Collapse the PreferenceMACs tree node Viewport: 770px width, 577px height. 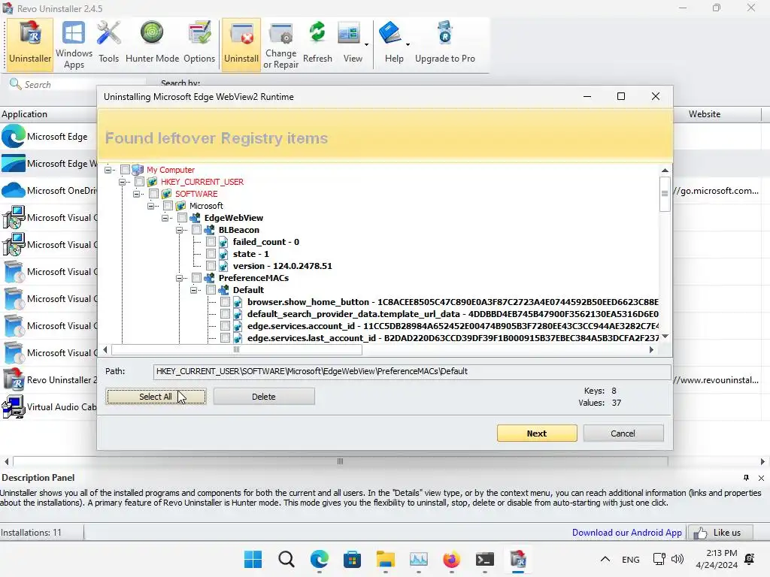pos(179,278)
